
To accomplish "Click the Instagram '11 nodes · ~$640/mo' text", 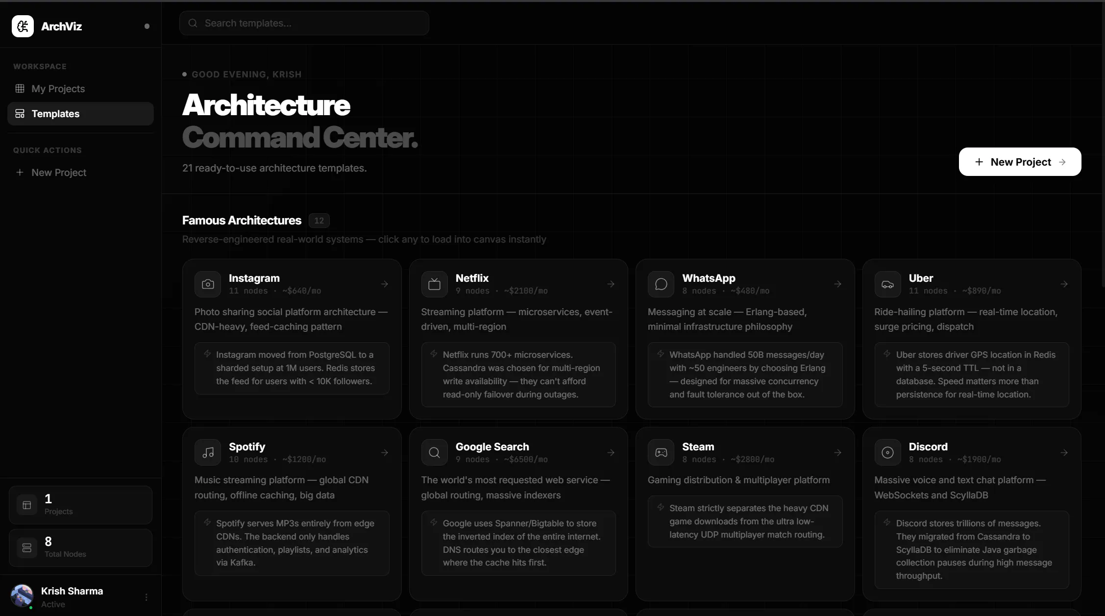I will click(x=275, y=291).
